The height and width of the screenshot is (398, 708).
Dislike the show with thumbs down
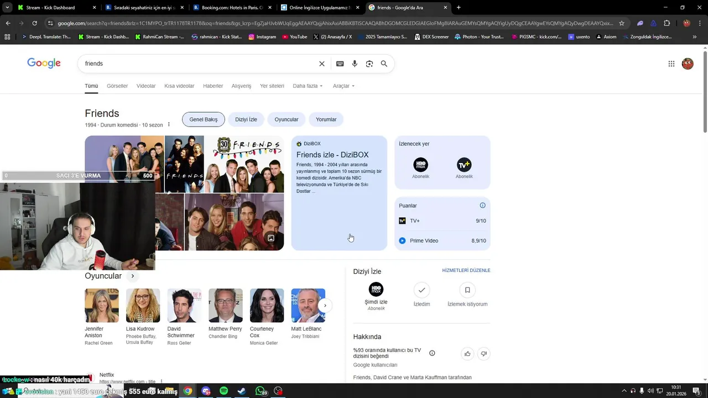483,354
